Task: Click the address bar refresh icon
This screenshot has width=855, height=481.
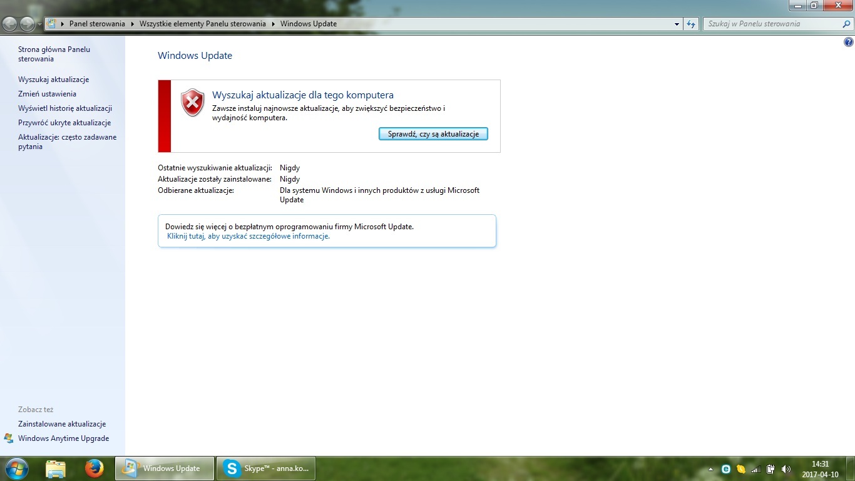Action: tap(691, 24)
